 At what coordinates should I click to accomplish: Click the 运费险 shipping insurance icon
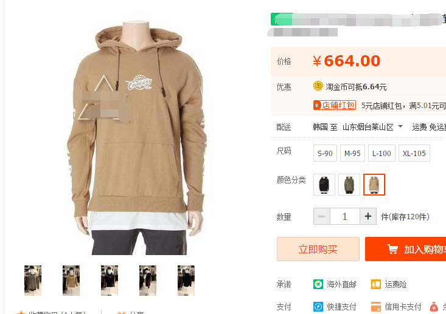point(376,284)
